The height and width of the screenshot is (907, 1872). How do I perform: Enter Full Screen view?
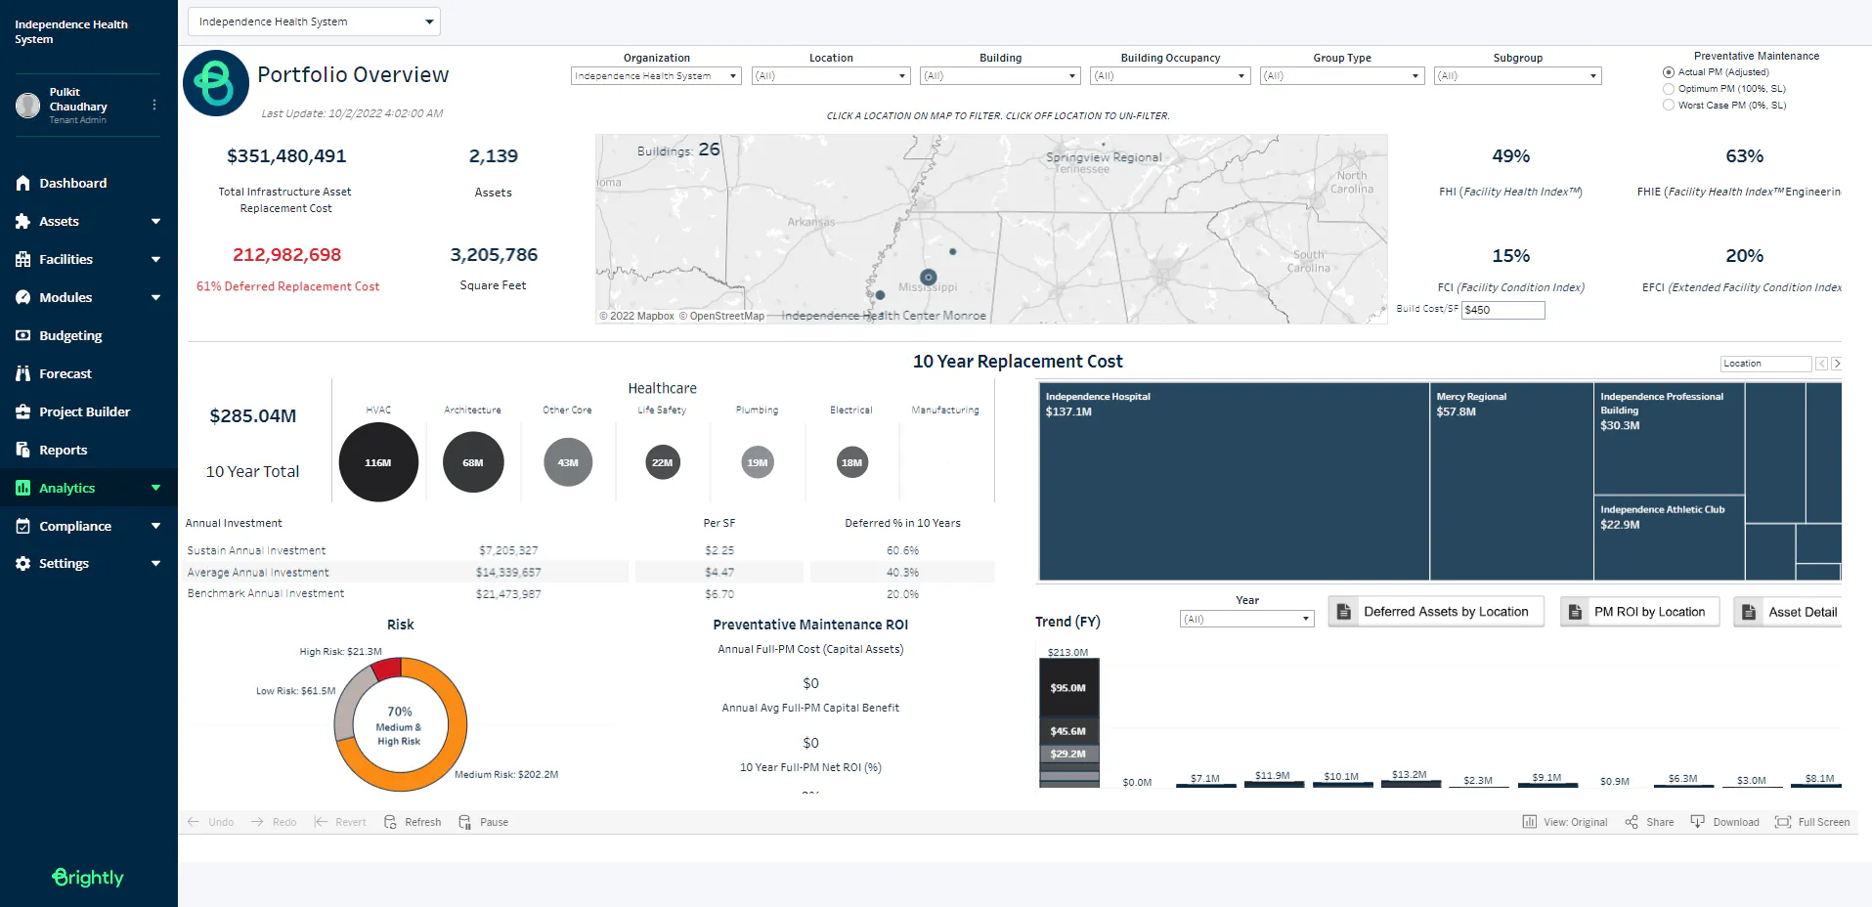[1783, 822]
